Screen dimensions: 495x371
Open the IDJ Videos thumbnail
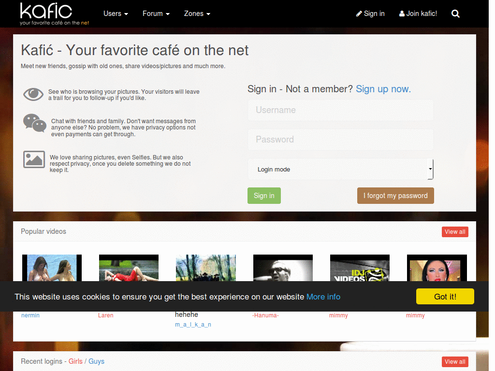360,268
